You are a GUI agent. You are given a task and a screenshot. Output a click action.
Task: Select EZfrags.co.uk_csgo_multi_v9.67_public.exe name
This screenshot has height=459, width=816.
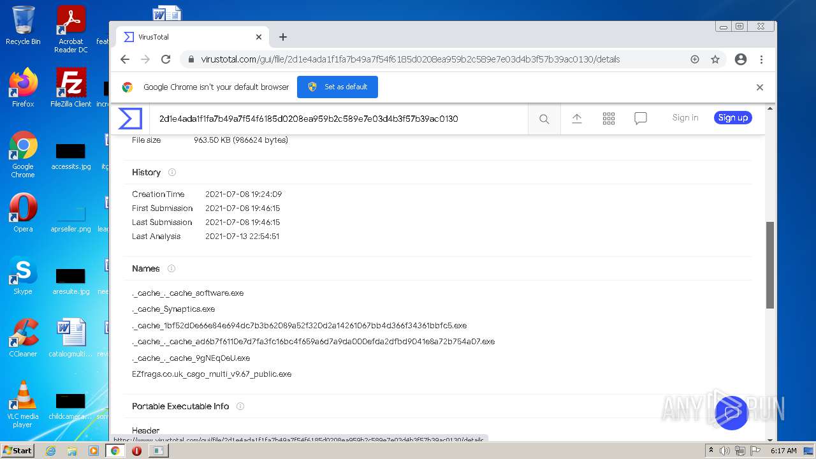[x=212, y=374]
